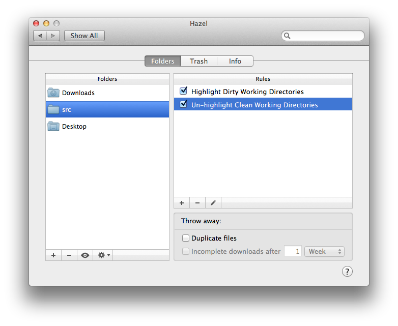398x326 pixels.
Task: Select the Downloads folder name
Action: pos(78,93)
